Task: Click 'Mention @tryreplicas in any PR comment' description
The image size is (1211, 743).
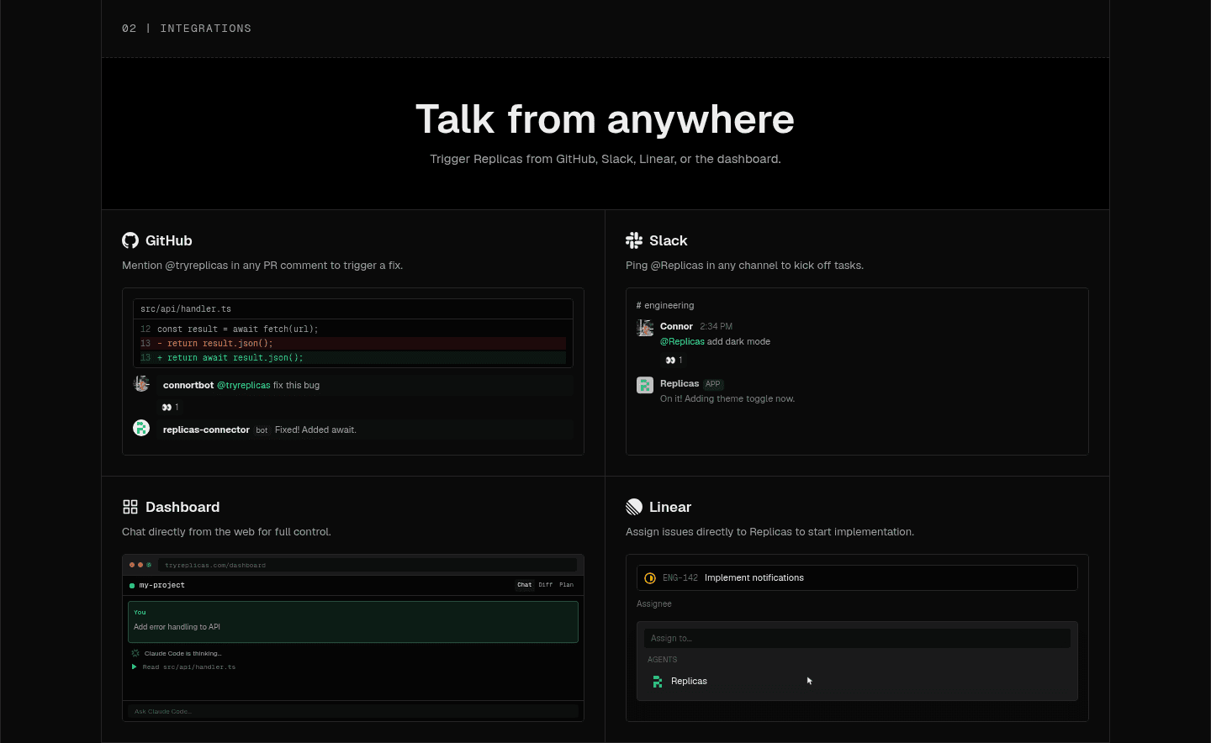Action: [x=262, y=265]
